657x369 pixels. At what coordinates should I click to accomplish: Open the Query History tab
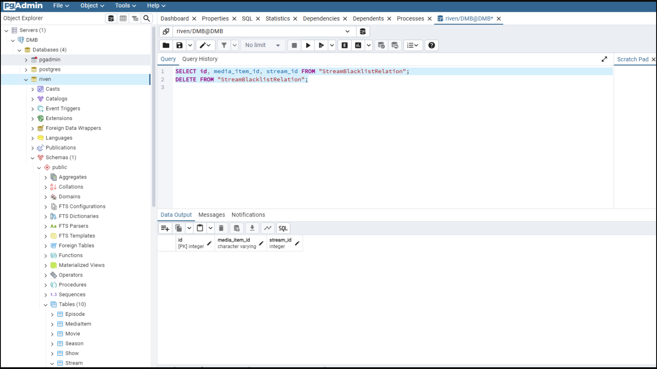[200, 59]
